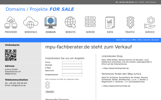The height and width of the screenshot is (100, 161).
Task: Open the Imprint page
Action: 147,40
